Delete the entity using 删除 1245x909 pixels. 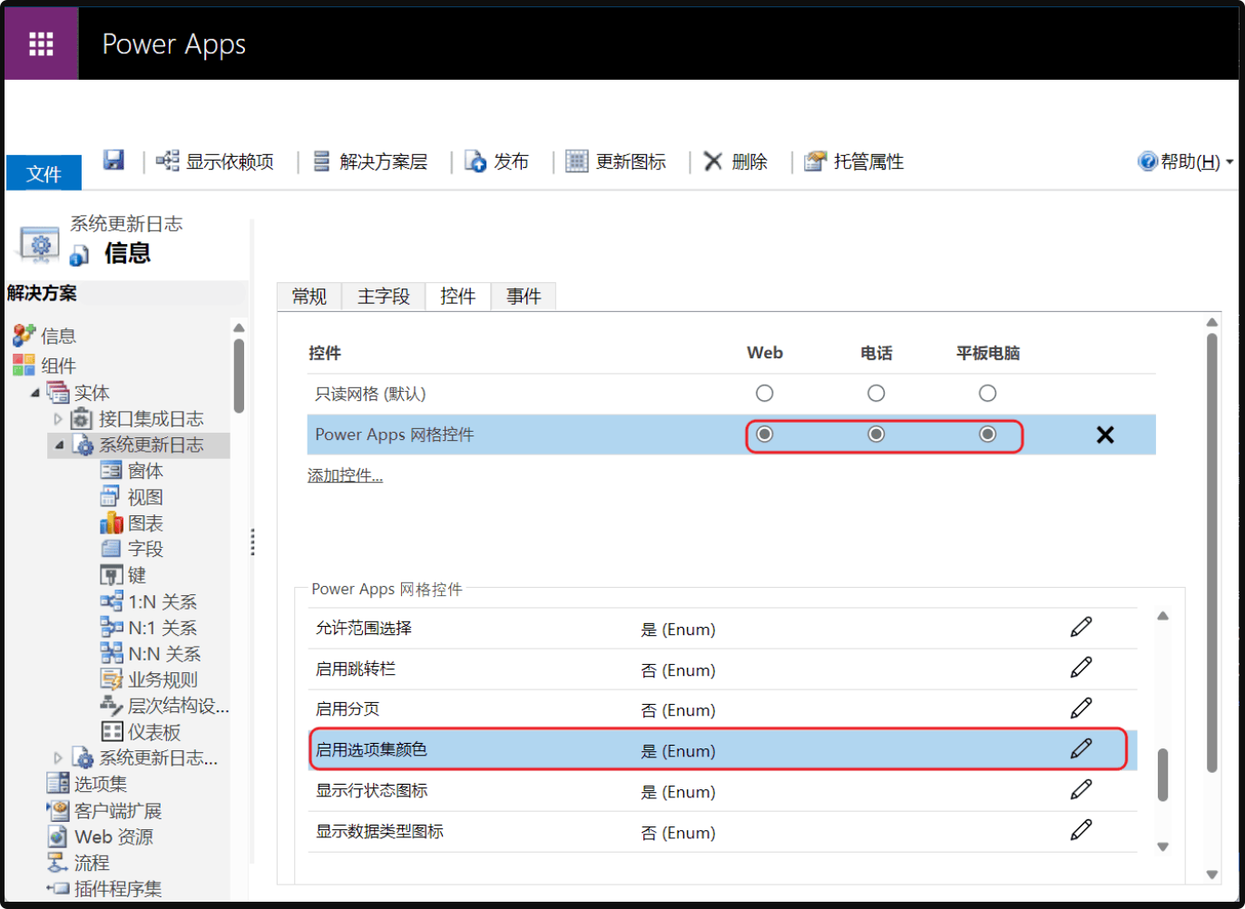point(736,161)
